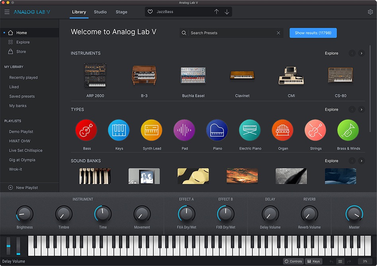
Task: Choose the Keys type icon
Action: click(119, 130)
